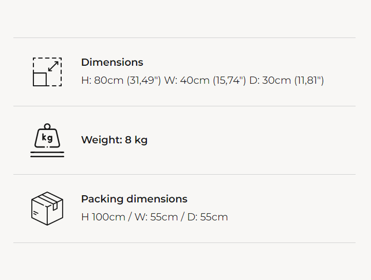Viewport: 371px width, 280px height.
Task: Select the "Dimensions" heading
Action: (112, 62)
